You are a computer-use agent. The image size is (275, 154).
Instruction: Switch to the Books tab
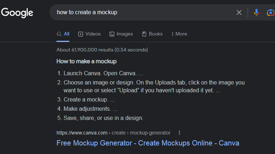[152, 34]
